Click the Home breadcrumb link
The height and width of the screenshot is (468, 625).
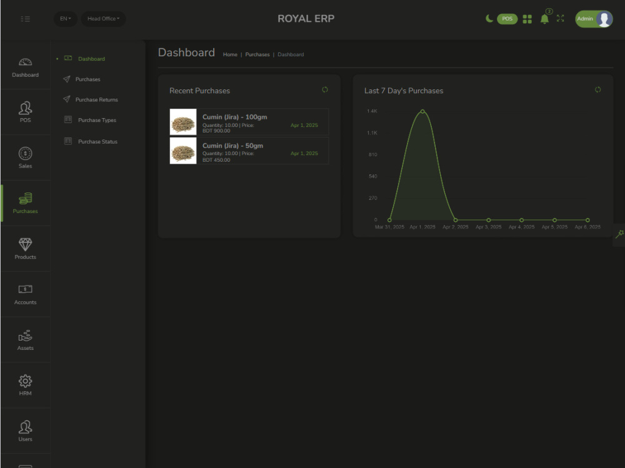(230, 54)
